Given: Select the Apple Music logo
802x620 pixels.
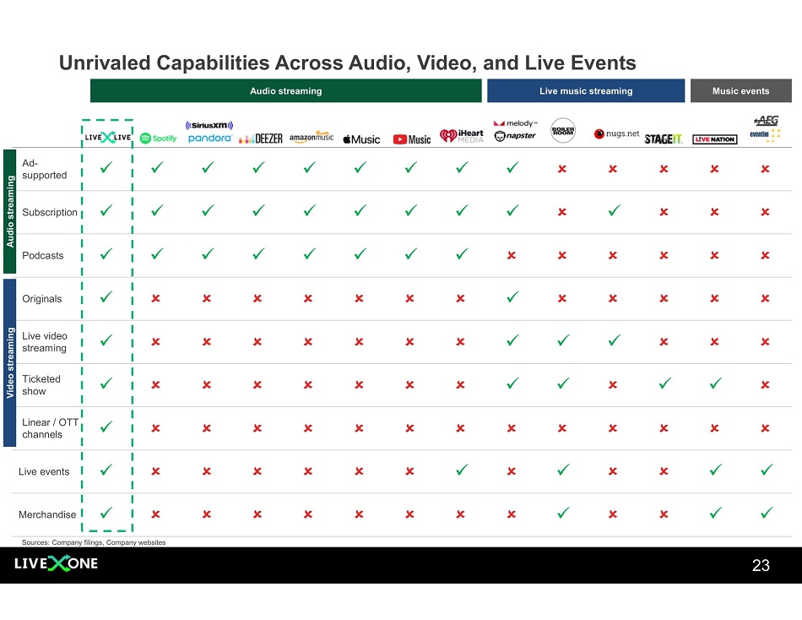Looking at the screenshot, I should point(361,139).
